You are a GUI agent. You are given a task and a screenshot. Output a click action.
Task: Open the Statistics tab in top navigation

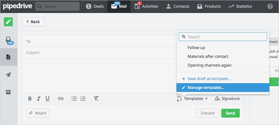coord(240,6)
